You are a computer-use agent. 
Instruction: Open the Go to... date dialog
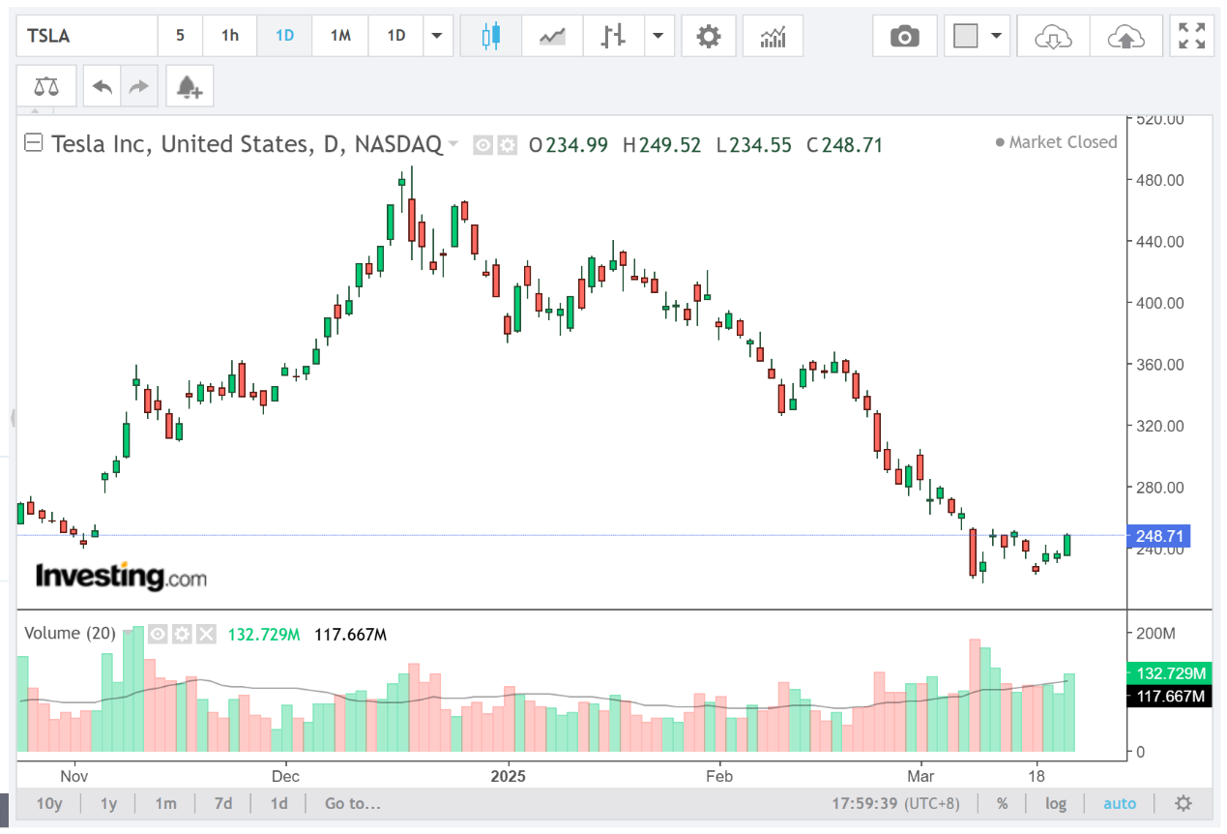pos(353,803)
